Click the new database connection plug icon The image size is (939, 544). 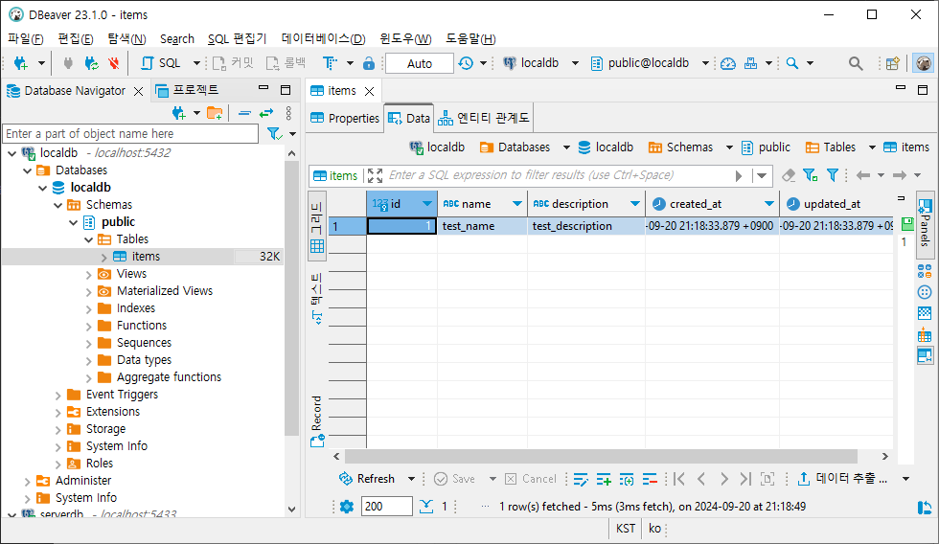coord(20,63)
